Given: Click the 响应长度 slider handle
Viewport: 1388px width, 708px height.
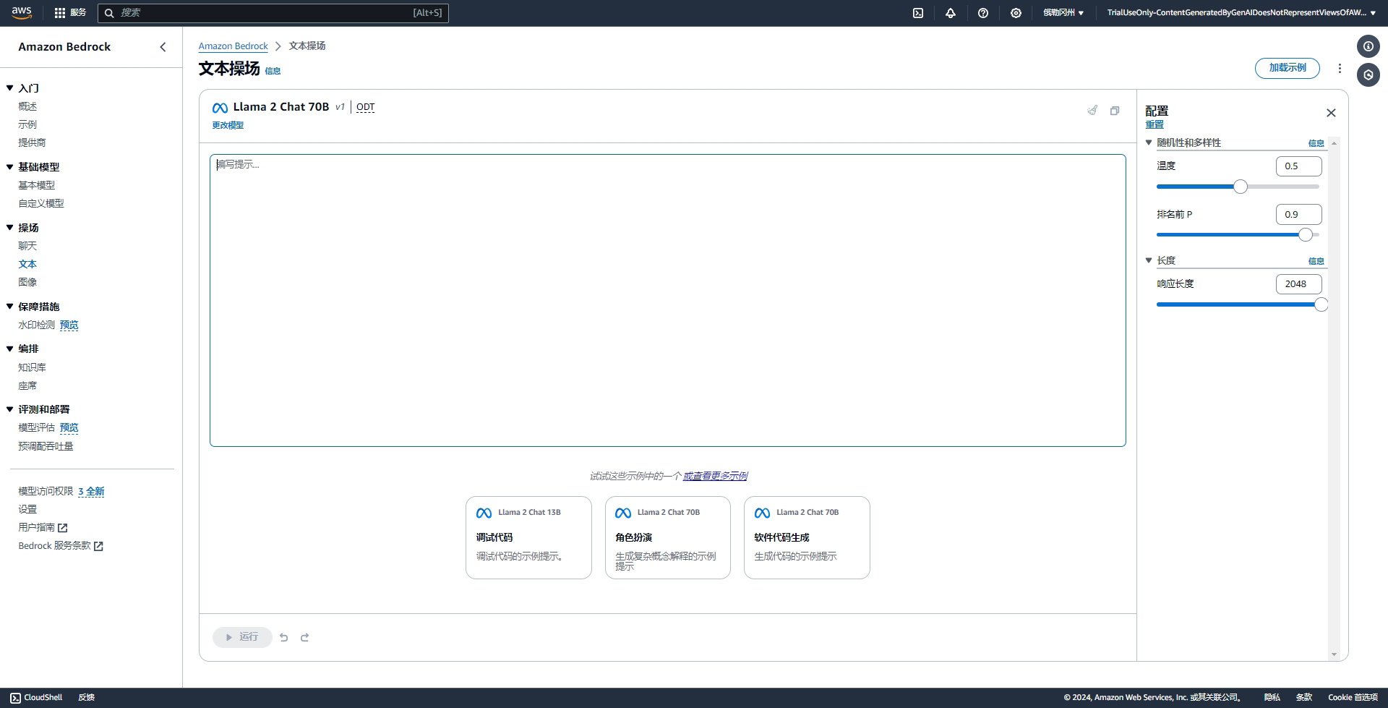Looking at the screenshot, I should point(1321,304).
